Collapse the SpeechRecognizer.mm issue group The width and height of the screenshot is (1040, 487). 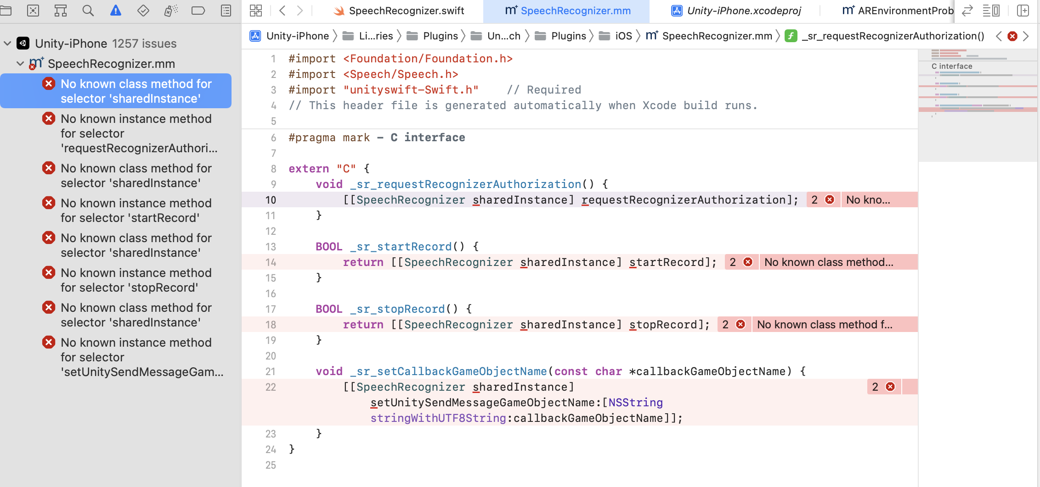[20, 64]
